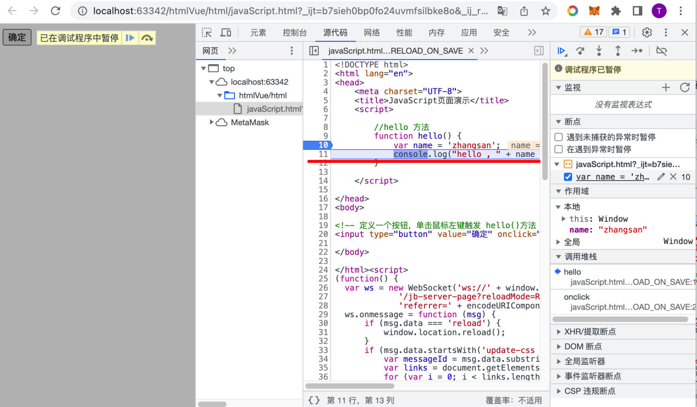Toggle the debugger sidebar icon
This screenshot has height=407, width=697.
[x=539, y=51]
